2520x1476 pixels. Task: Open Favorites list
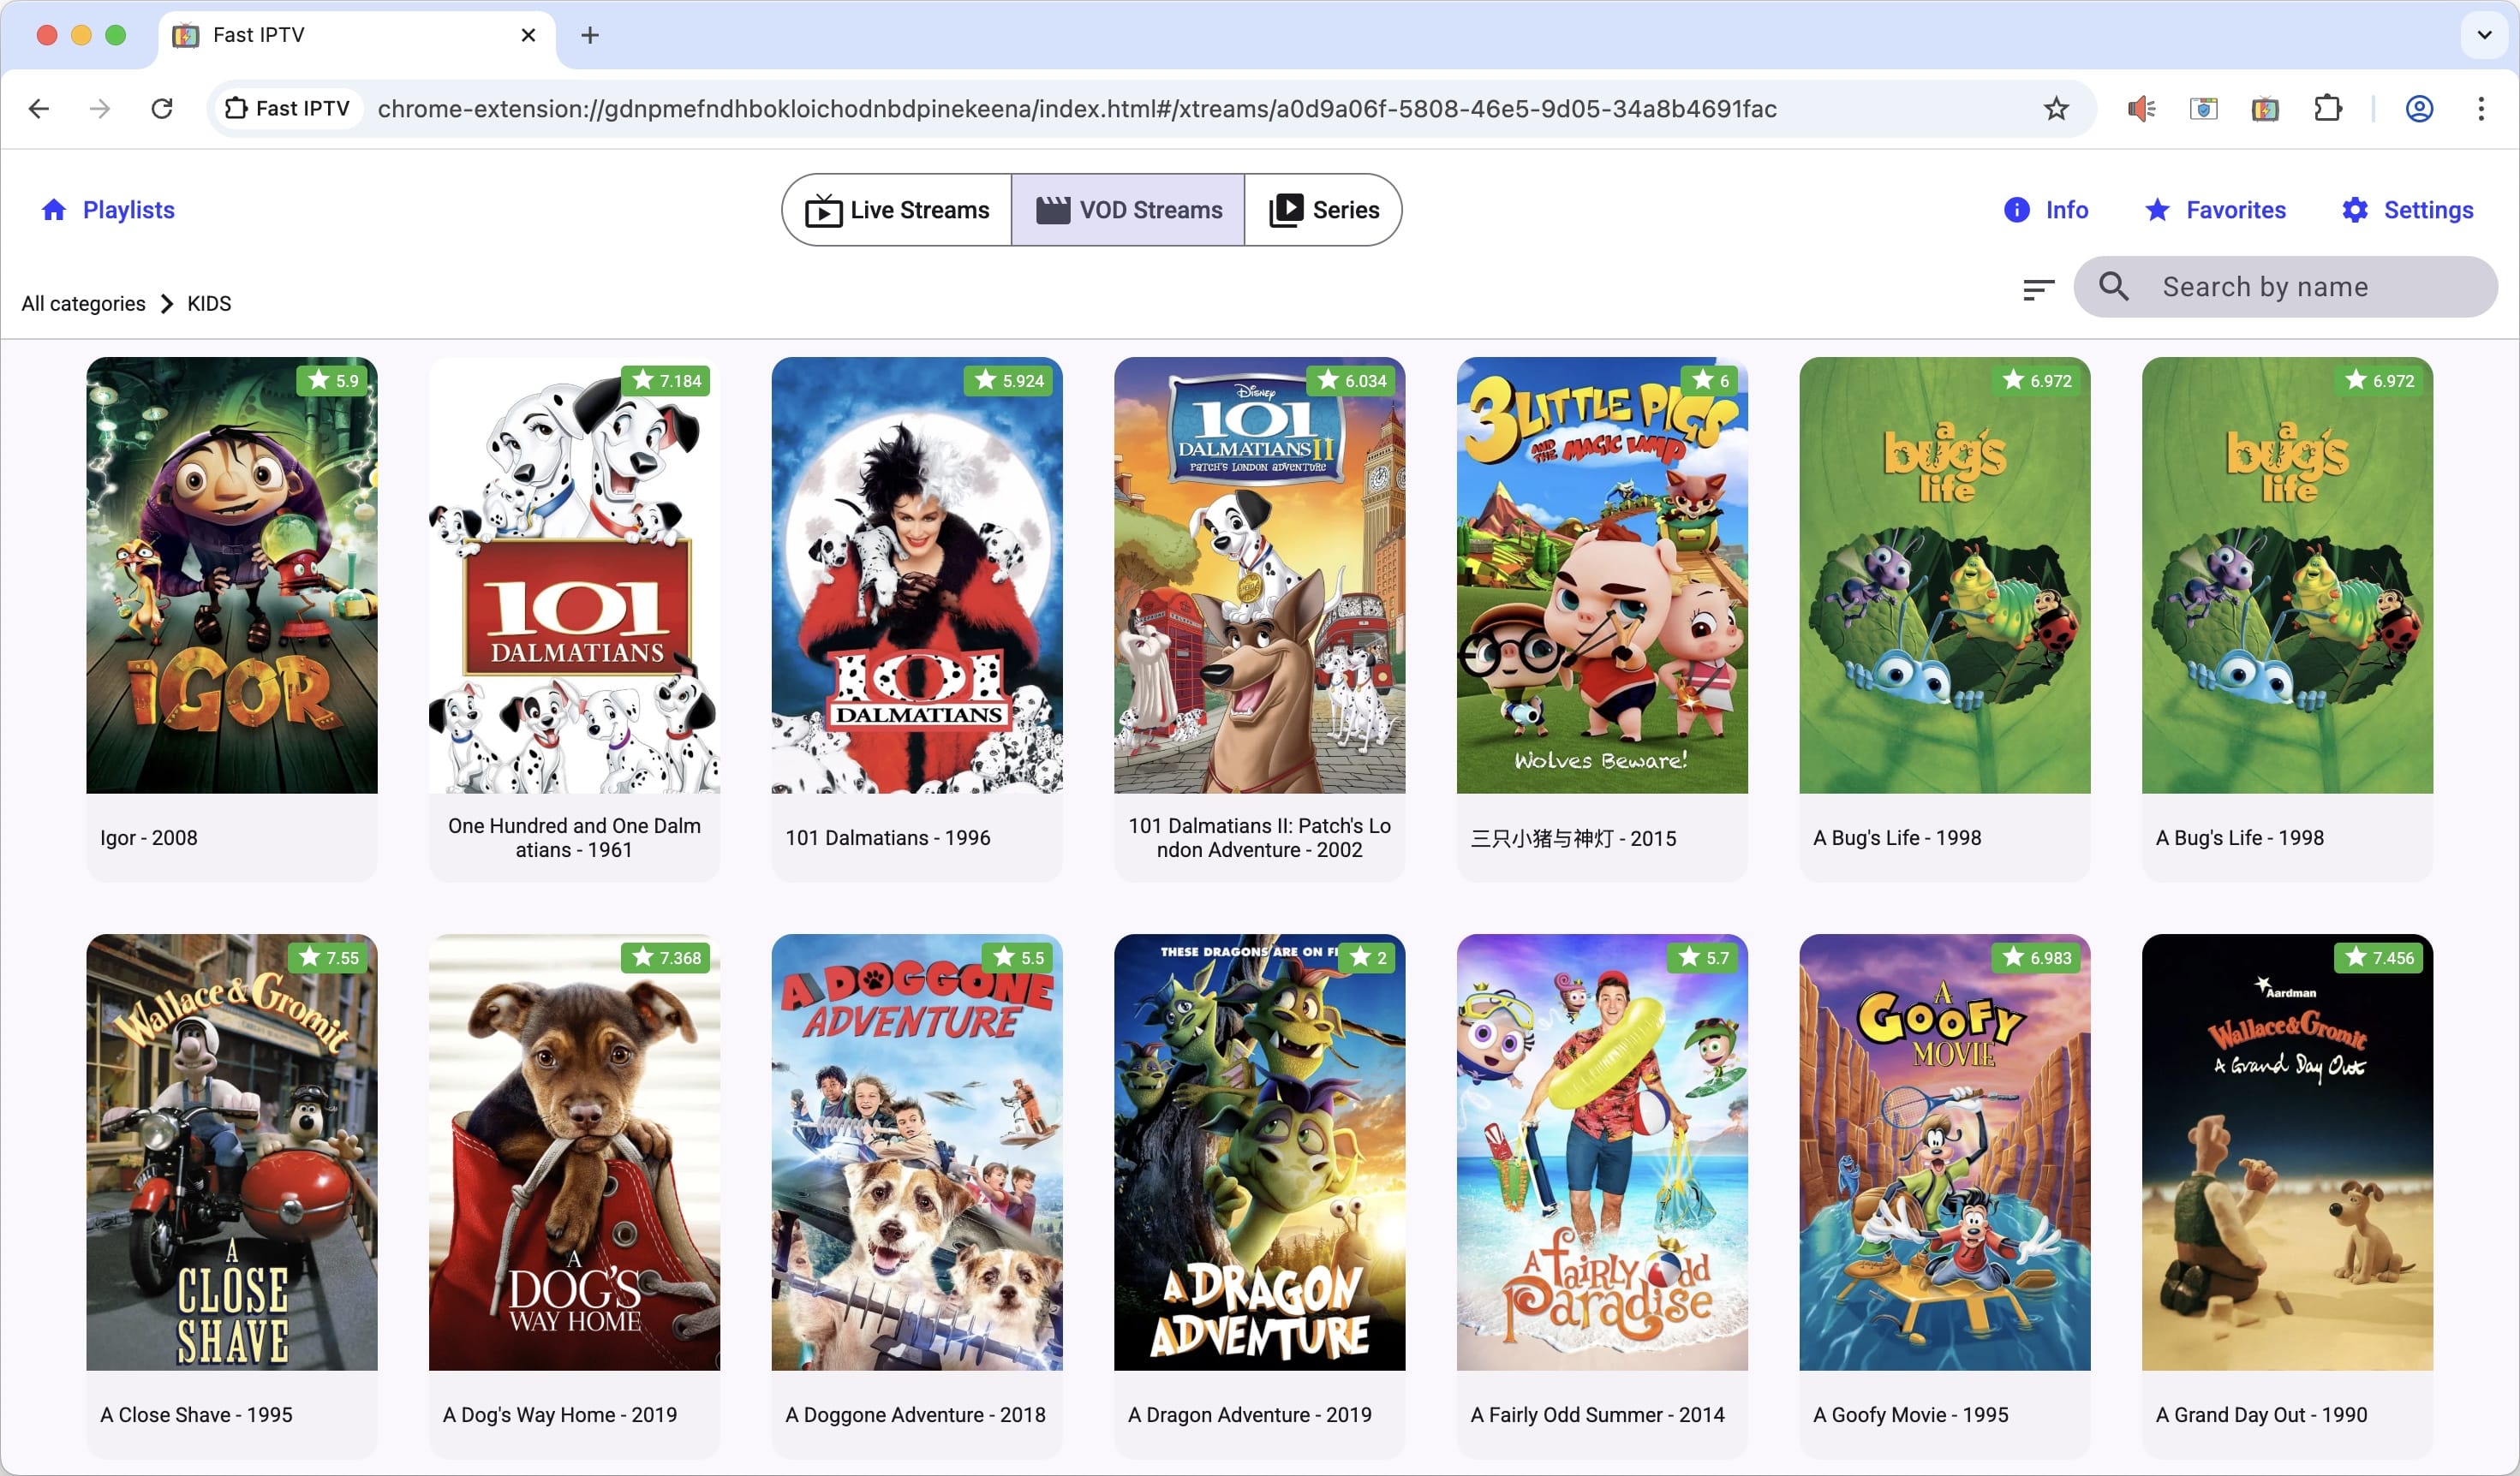tap(2215, 210)
